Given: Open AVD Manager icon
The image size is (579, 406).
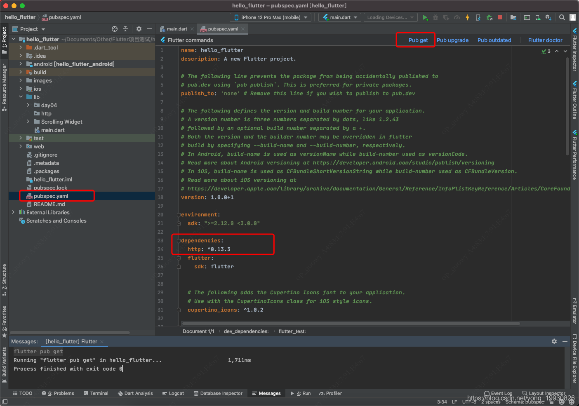Looking at the screenshot, I should (538, 17).
